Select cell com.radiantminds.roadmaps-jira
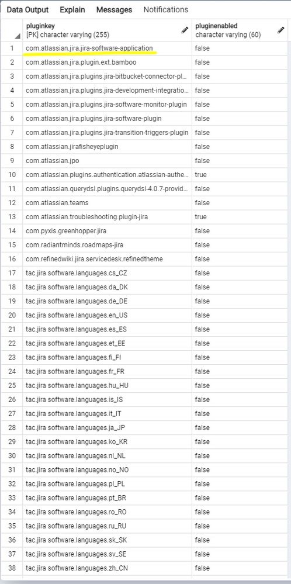 coord(107,245)
